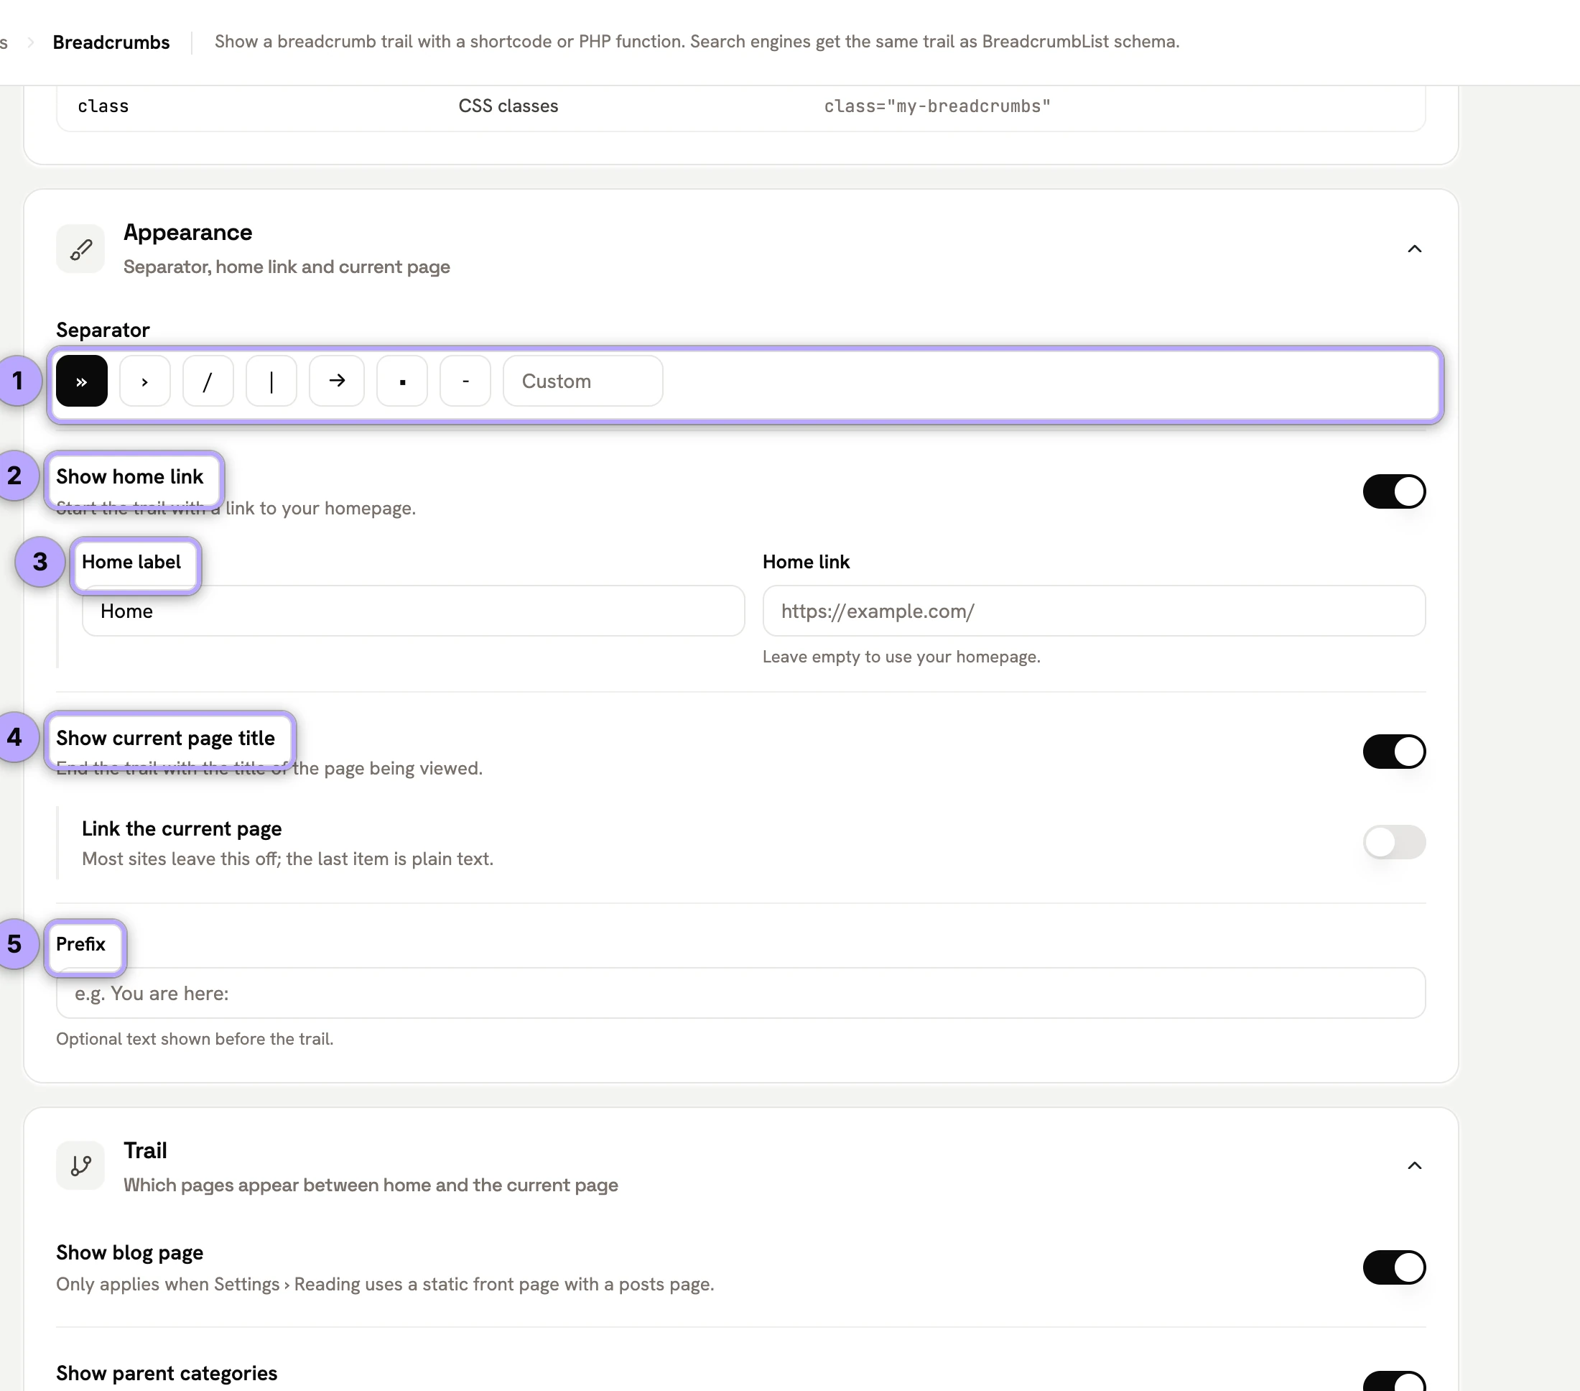Image resolution: width=1580 pixels, height=1391 pixels.
Task: Focus the Home link URL field
Action: coord(1094,611)
